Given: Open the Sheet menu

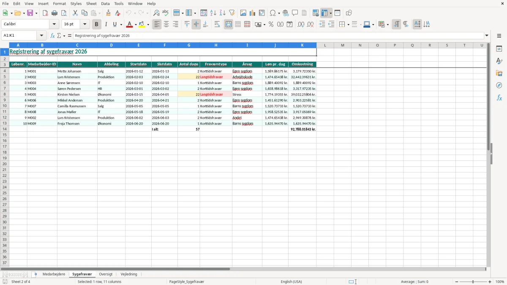Looking at the screenshot, I should click(91, 3).
